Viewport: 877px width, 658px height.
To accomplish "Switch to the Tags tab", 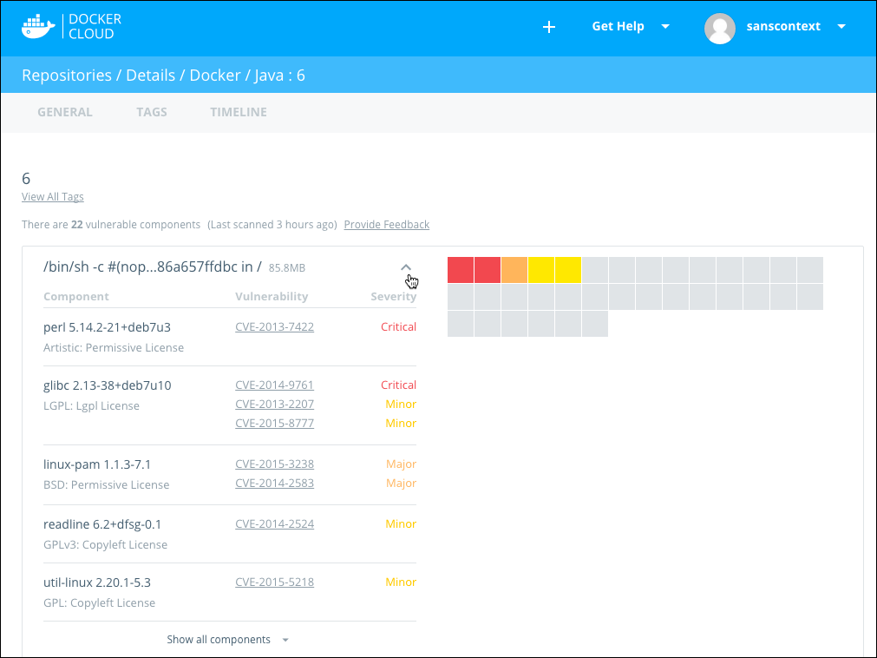I will (x=152, y=112).
